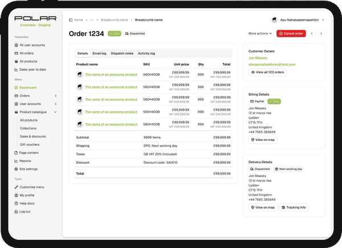Click the GB VAT 20% (Included) text
Viewport: 342px width, 248px height.
pos(160,154)
